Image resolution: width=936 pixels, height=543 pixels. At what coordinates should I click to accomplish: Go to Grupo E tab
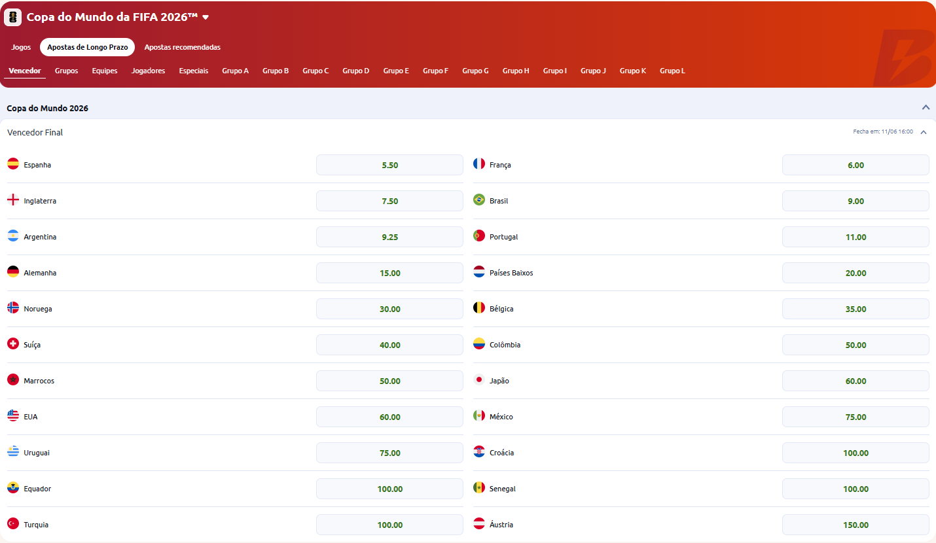(396, 71)
